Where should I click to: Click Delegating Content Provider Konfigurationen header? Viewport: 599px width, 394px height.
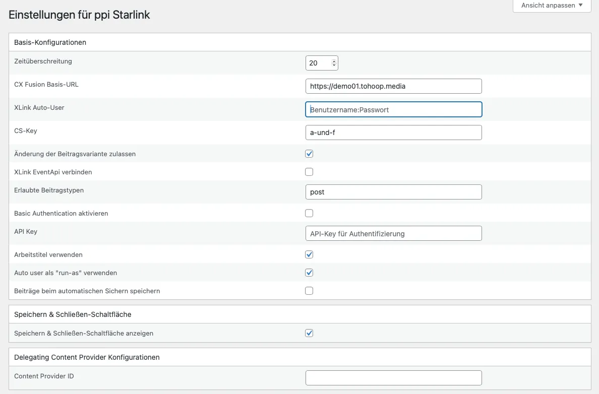[x=300, y=357]
